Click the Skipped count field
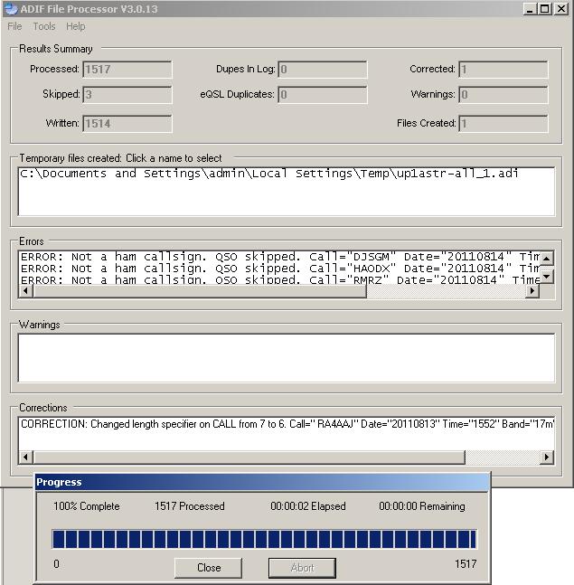574x585 pixels. pos(127,95)
